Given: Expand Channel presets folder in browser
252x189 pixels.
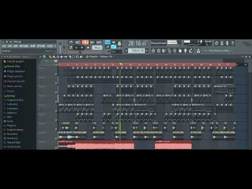Looking at the screenshot, I should 14,81.
